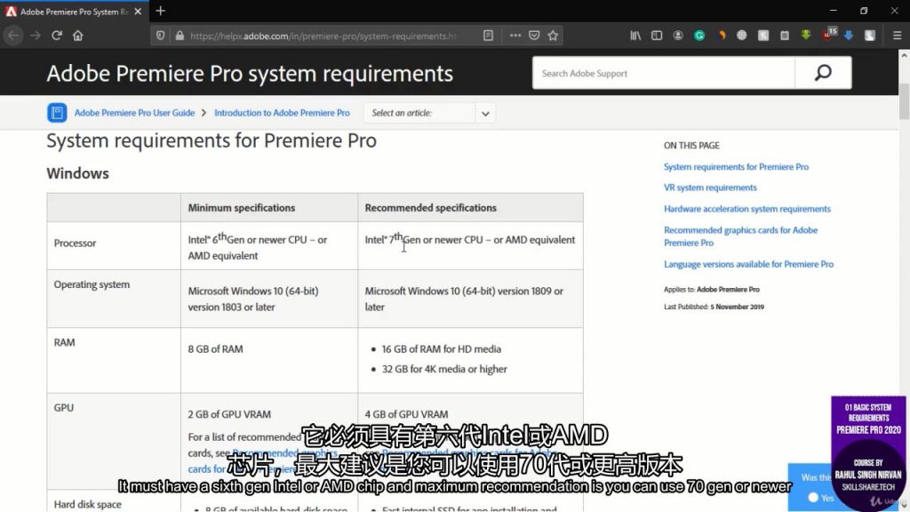
Task: View site security padlock info
Action: pos(180,36)
